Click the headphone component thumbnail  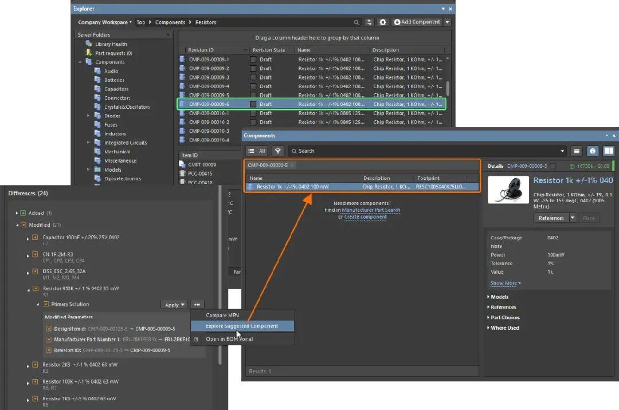(508, 190)
